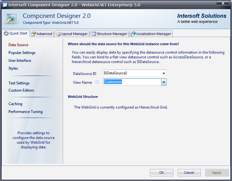Open the Advanced tab

pyautogui.click(x=42, y=34)
